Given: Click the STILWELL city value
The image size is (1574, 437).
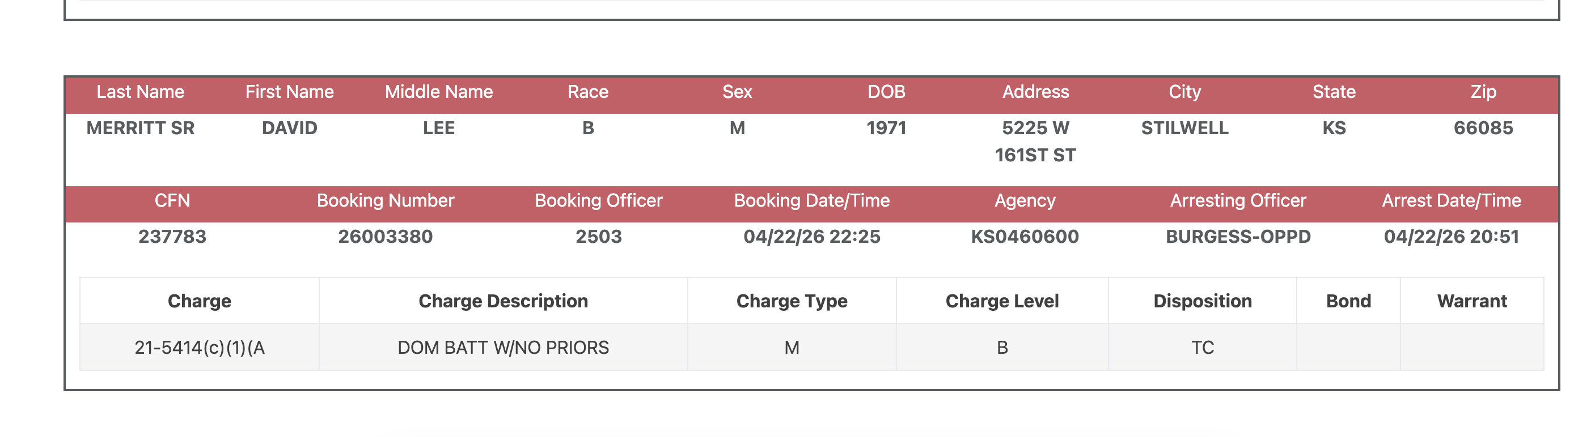Looking at the screenshot, I should click(x=1184, y=128).
